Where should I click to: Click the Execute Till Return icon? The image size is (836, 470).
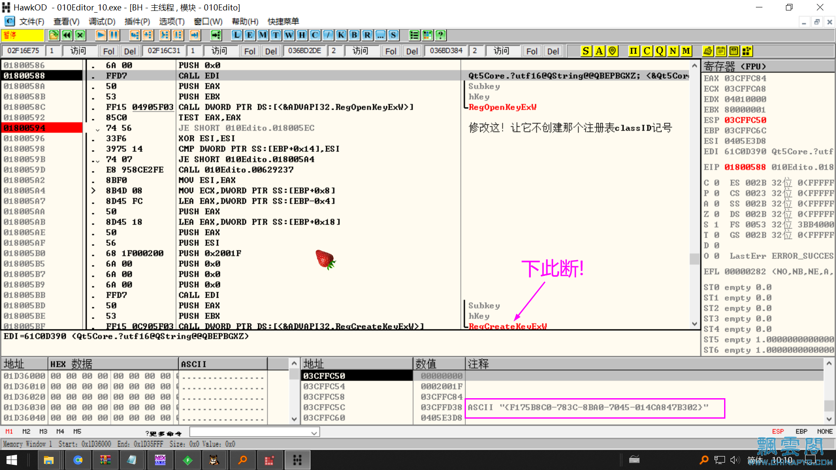coord(195,35)
